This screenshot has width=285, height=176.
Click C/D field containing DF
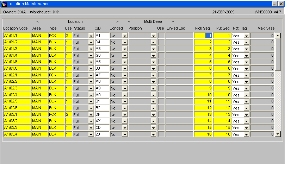pos(102,115)
